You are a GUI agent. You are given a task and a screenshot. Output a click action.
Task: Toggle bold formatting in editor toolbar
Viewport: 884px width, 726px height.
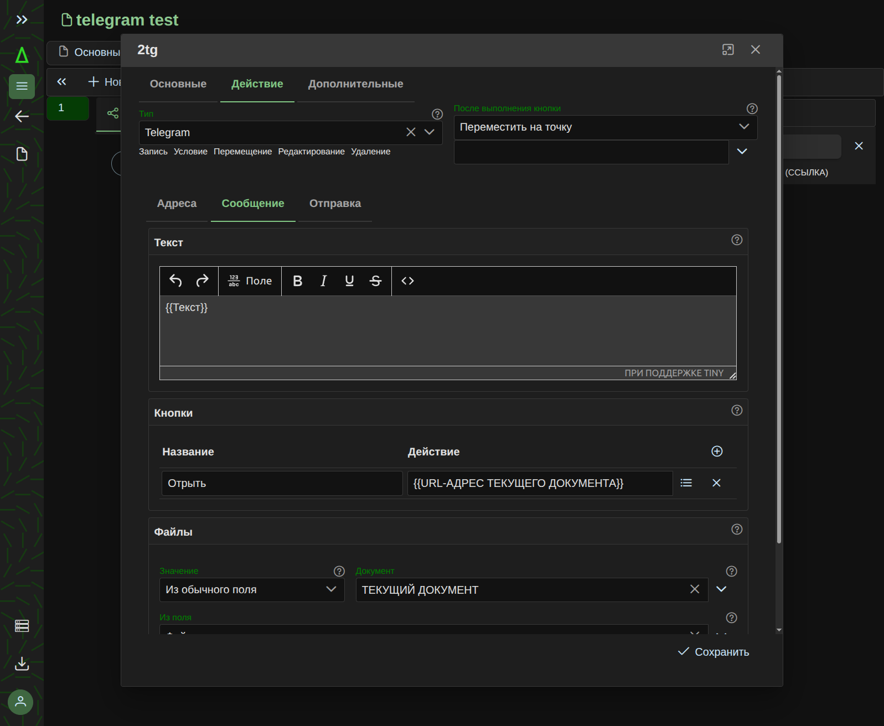click(297, 281)
